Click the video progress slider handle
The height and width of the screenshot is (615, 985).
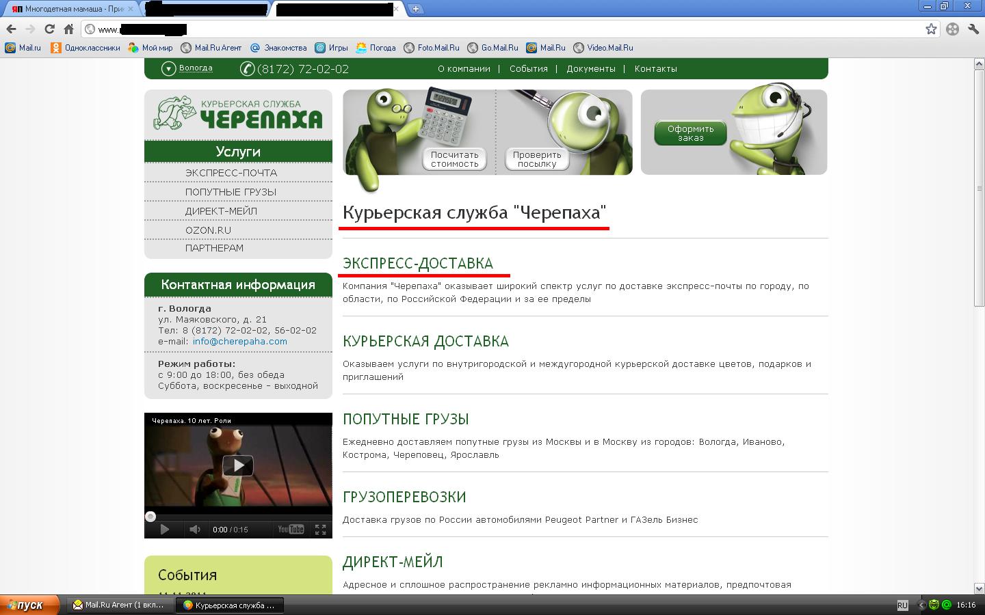pos(150,517)
